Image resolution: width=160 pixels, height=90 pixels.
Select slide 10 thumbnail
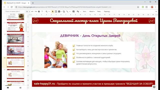15,62
